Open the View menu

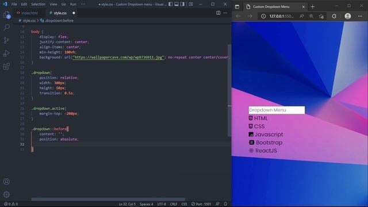(53, 4)
